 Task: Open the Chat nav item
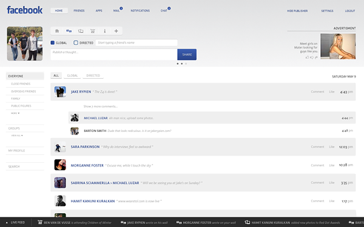[x=164, y=11]
